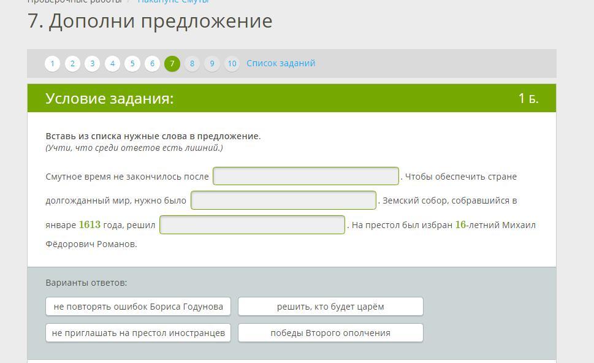Select answer 'не повторять ошибок Бориса Годунова'
594x363 pixels.
139,307
